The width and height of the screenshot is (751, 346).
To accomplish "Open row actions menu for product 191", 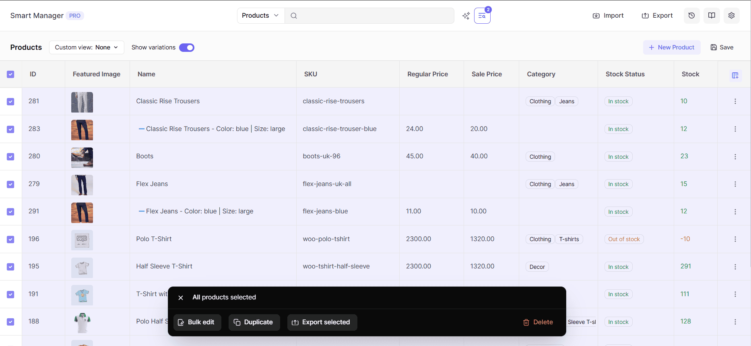I will (735, 294).
